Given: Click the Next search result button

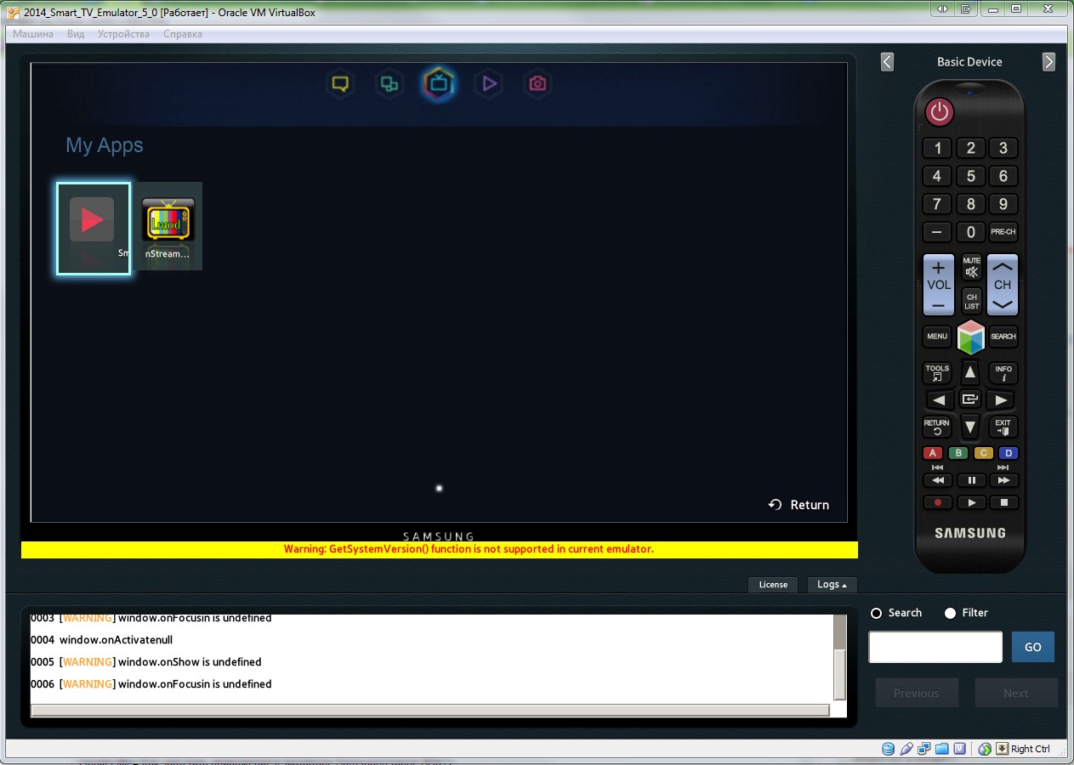Looking at the screenshot, I should pyautogui.click(x=1016, y=693).
